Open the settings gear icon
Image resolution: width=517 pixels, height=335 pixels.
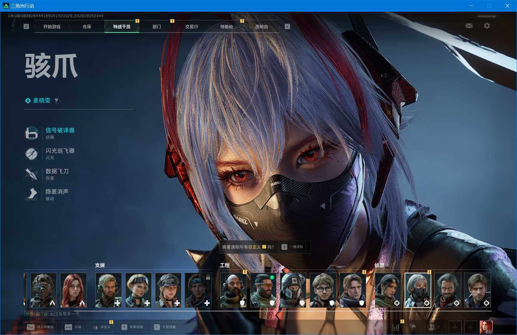click(487, 26)
